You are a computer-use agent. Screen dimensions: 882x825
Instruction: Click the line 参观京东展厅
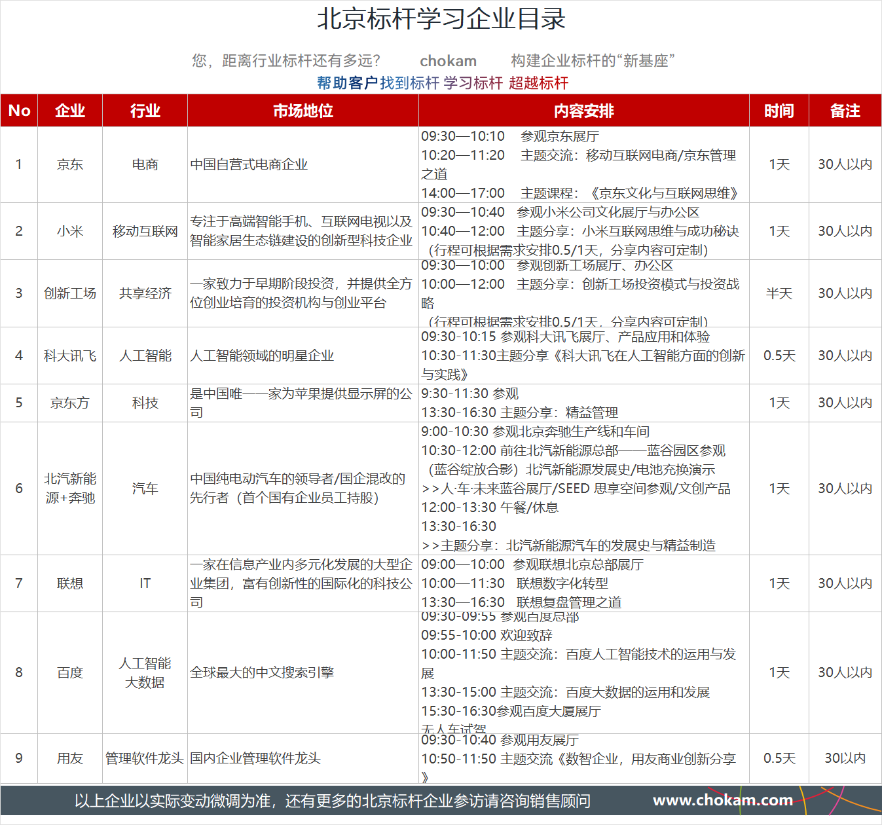pyautogui.click(x=560, y=136)
